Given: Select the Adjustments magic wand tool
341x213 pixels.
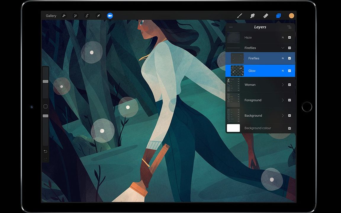Looking at the screenshot, I should click(x=75, y=15).
